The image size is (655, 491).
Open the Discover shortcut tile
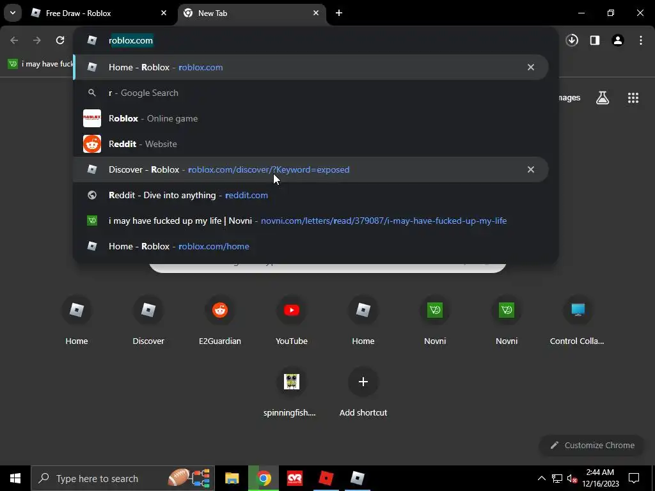(148, 321)
